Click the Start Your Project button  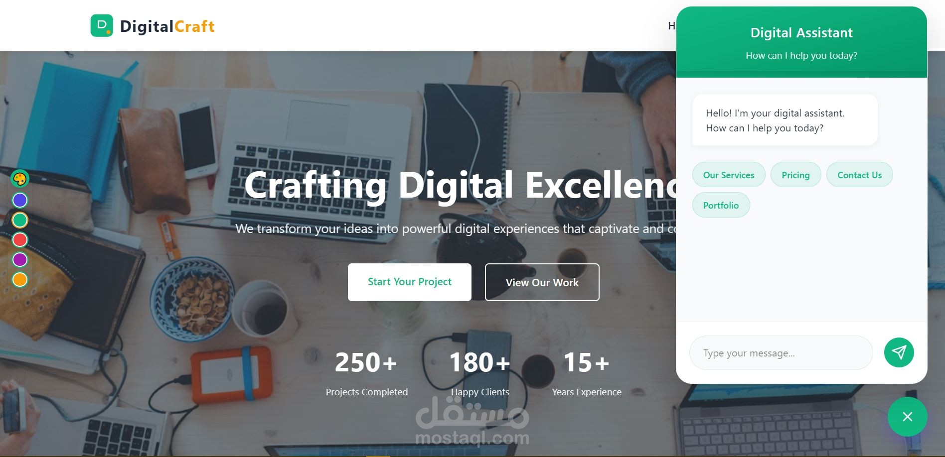point(410,282)
